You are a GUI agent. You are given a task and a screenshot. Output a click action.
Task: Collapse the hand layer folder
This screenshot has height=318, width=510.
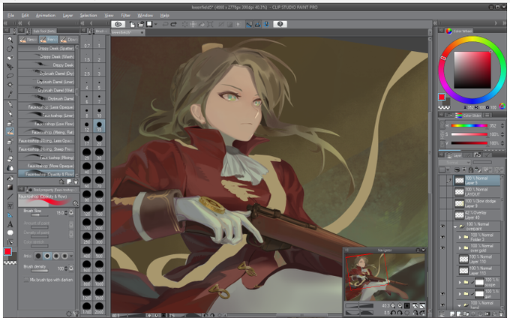click(459, 305)
